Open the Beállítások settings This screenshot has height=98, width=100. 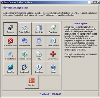pyautogui.click(x=25, y=69)
